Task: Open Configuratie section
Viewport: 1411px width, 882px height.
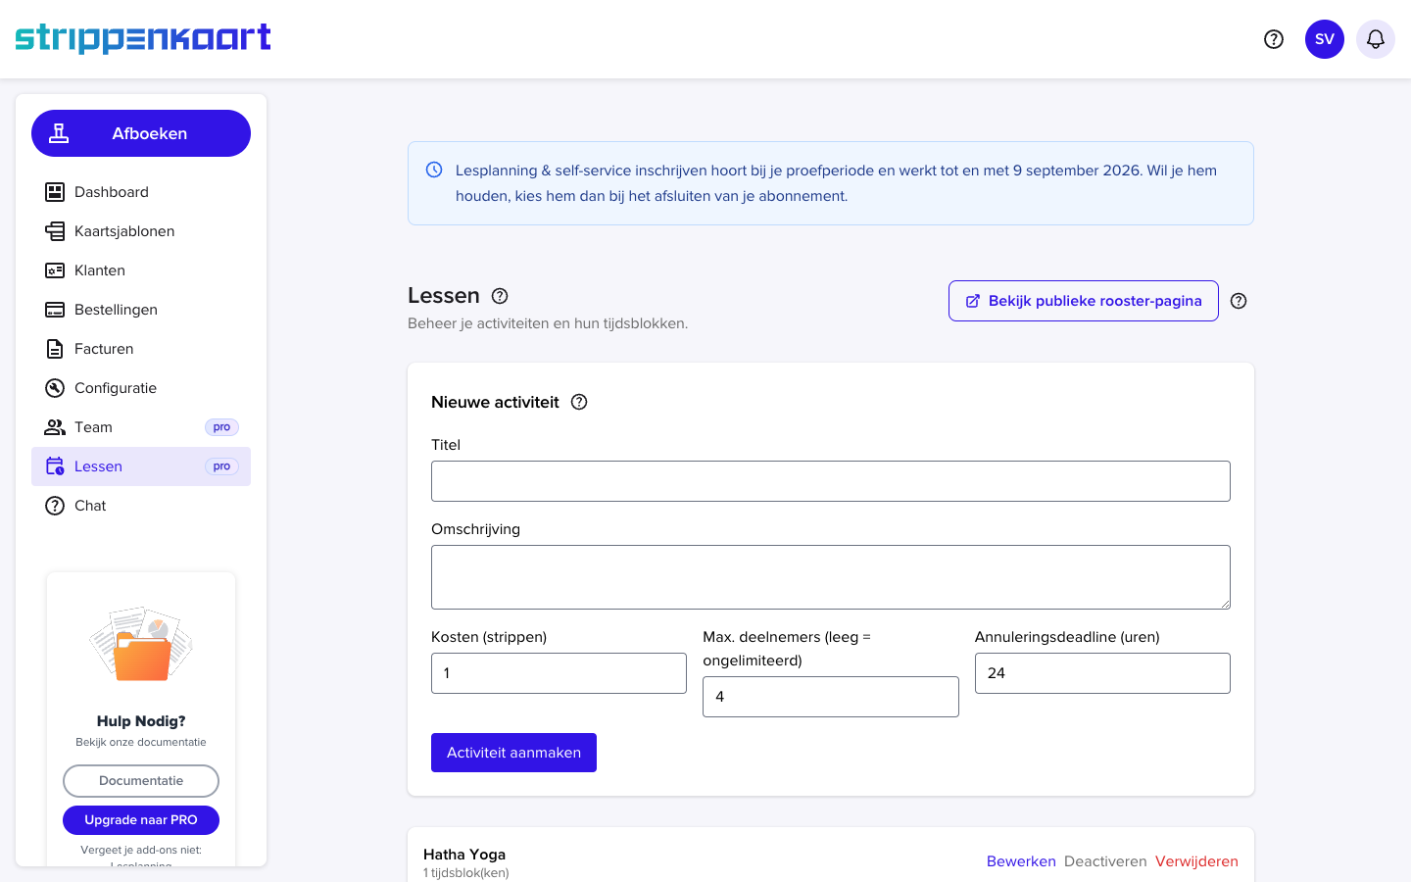Action: [141, 388]
